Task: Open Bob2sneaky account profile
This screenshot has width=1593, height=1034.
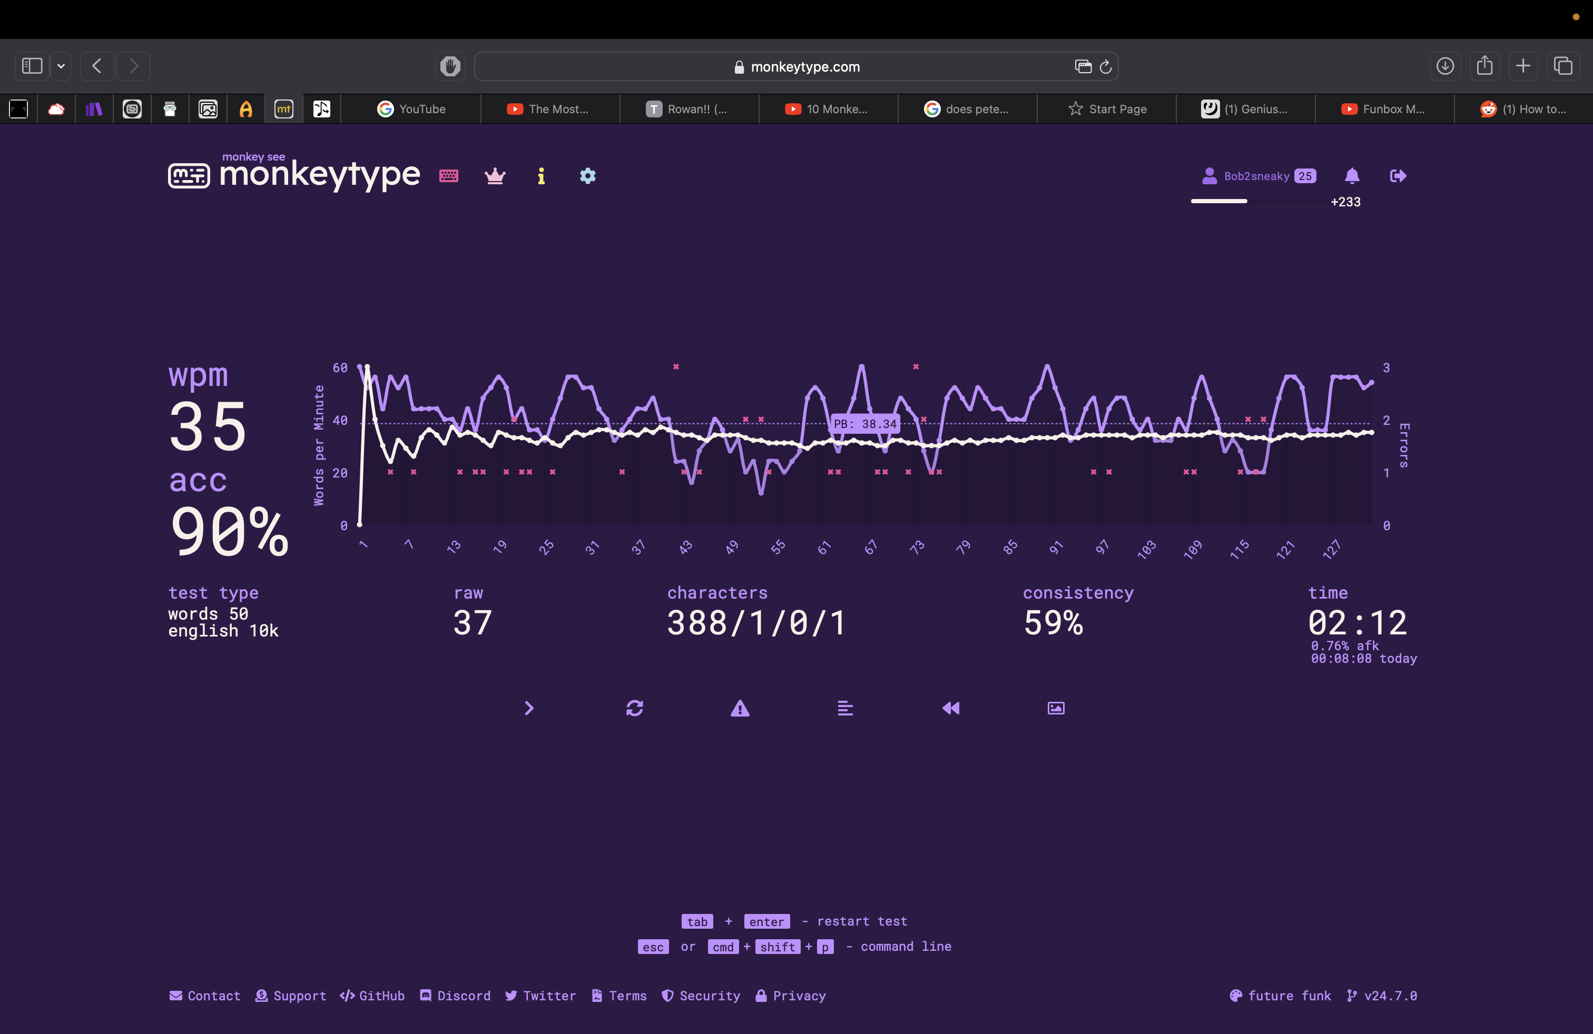Action: (1256, 176)
